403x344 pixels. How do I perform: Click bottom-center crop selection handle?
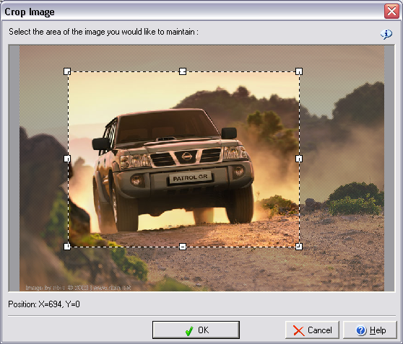pyautogui.click(x=183, y=247)
